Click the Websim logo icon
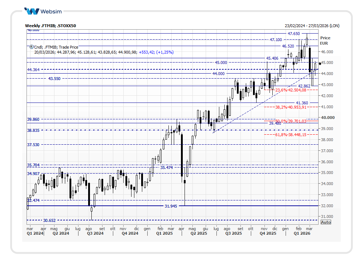This screenshot has height=264, width=363. tap(32, 11)
